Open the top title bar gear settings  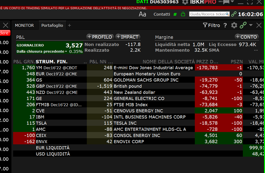(185, 2)
